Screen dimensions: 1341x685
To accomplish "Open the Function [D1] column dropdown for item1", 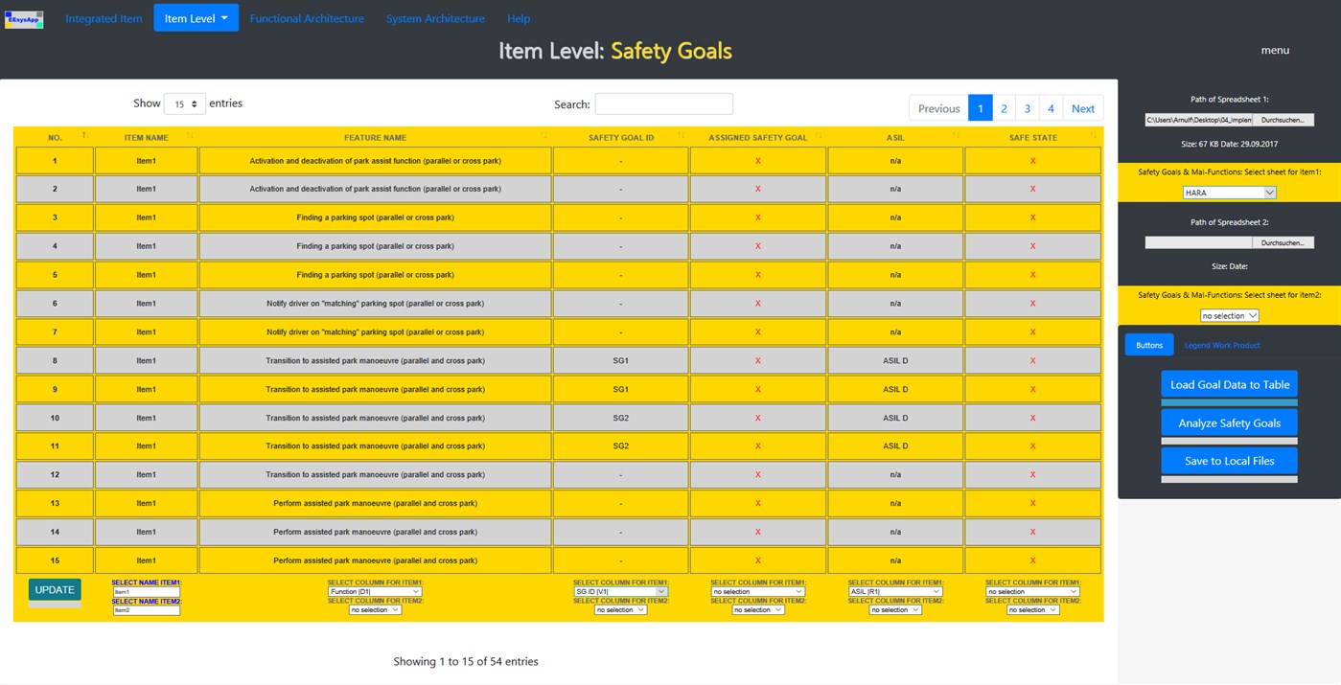I will tap(375, 591).
